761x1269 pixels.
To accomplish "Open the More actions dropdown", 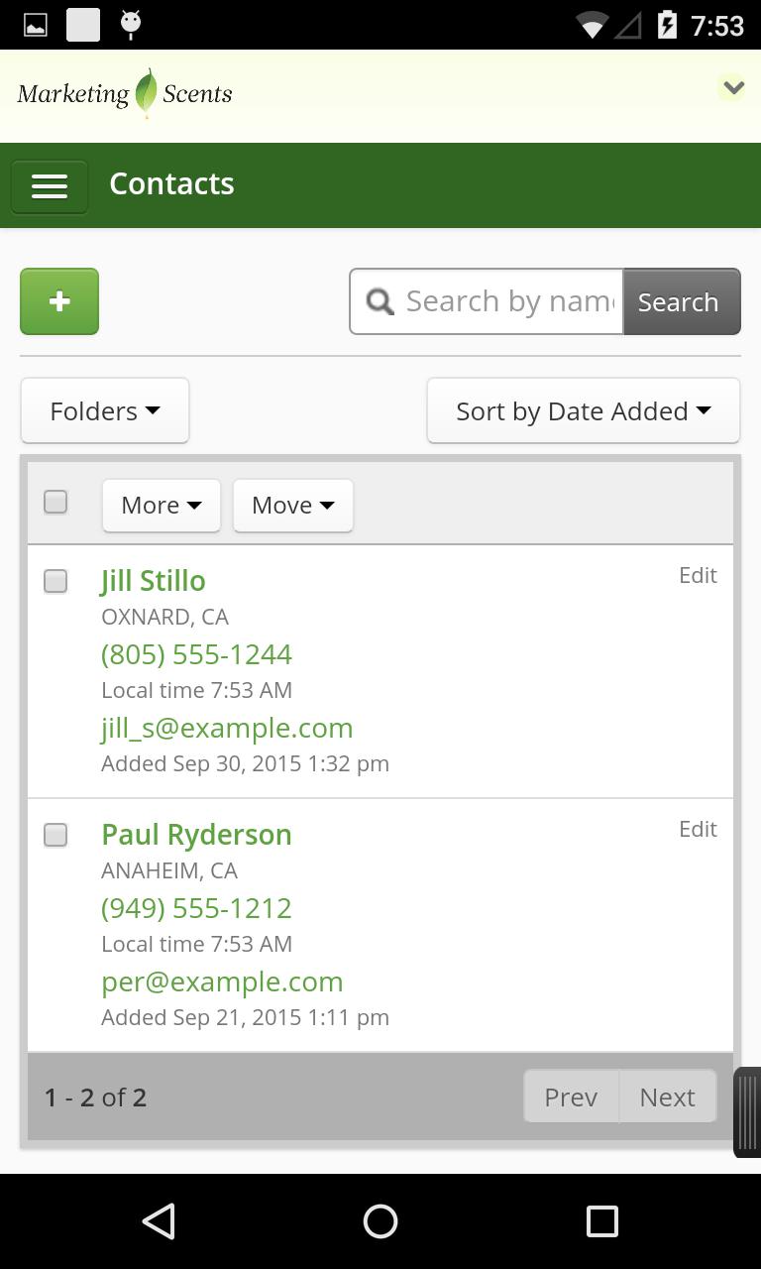I will (x=161, y=506).
